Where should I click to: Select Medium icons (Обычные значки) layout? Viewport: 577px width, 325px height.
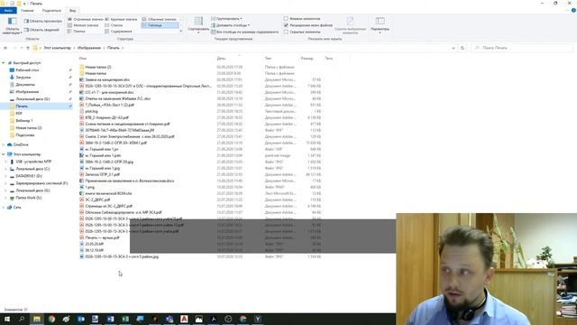point(160,19)
